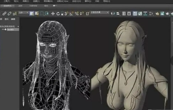This screenshot has width=173, height=110.
Task: Open the Curve Editor icon
Action: point(140,13)
